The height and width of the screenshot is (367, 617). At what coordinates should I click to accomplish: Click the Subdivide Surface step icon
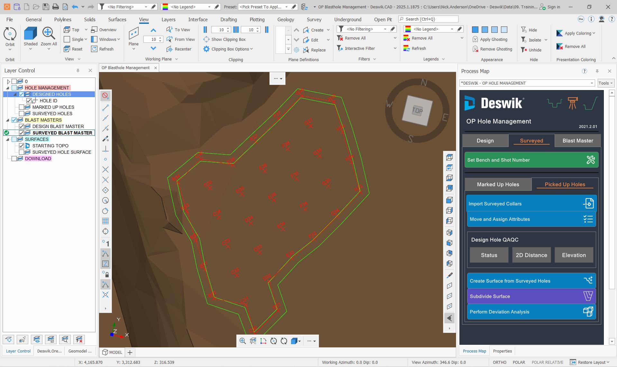coord(588,296)
